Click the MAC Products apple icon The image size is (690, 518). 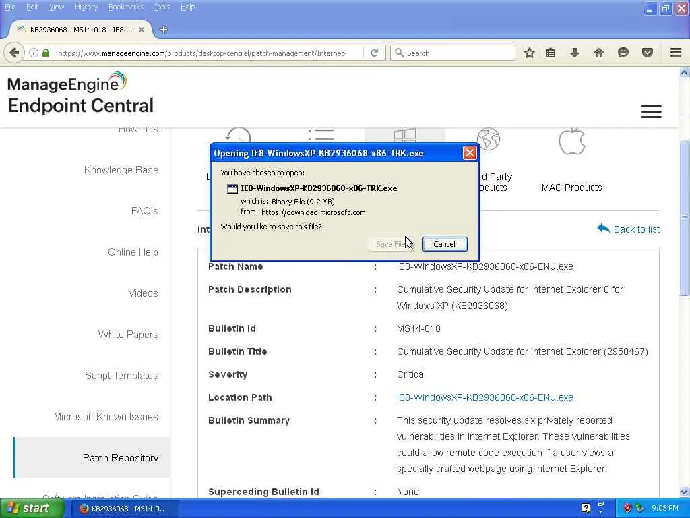tap(571, 142)
